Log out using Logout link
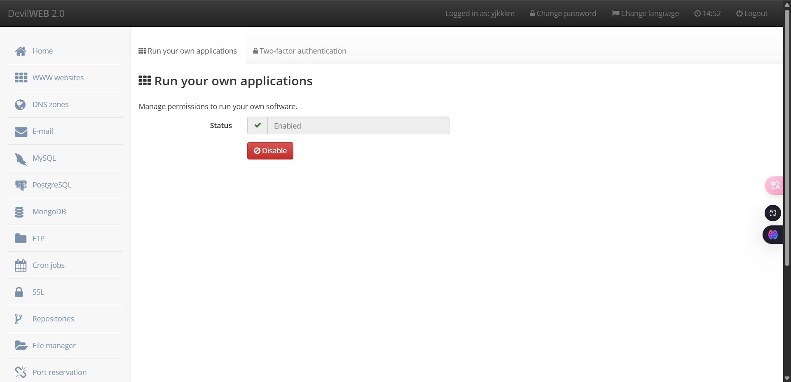 click(x=752, y=14)
